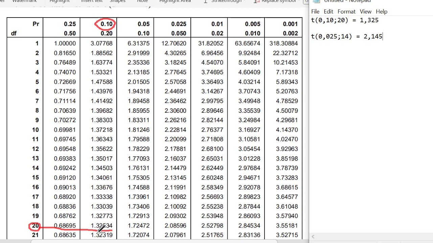Open the File menu in Notepad
433x243 pixels.
(x=315, y=11)
